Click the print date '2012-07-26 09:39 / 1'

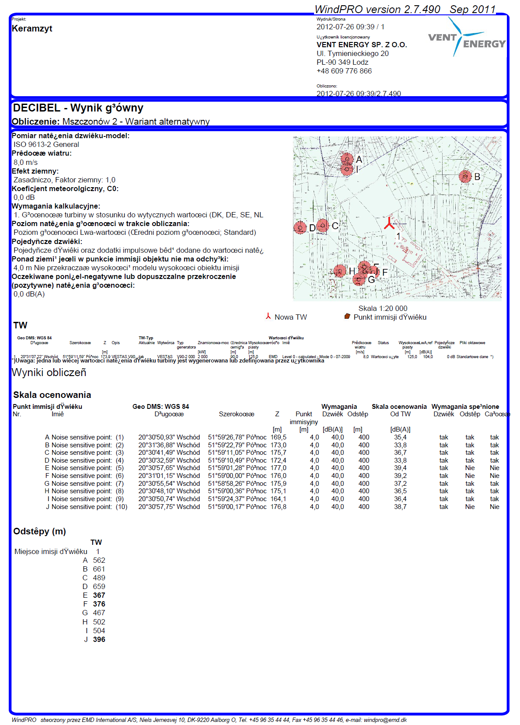pos(350,27)
